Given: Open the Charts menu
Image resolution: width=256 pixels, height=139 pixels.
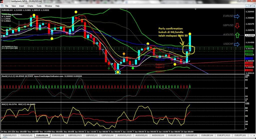Looking at the screenshot, I should pos(30,6).
